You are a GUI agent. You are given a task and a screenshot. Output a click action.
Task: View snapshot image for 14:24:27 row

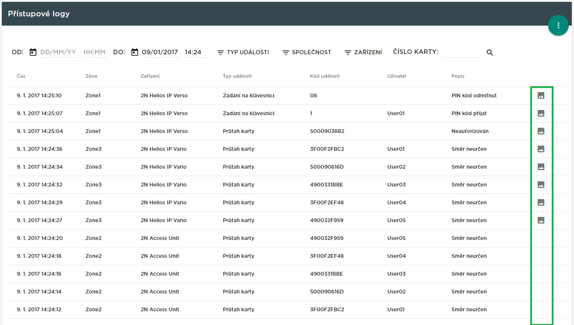point(541,220)
